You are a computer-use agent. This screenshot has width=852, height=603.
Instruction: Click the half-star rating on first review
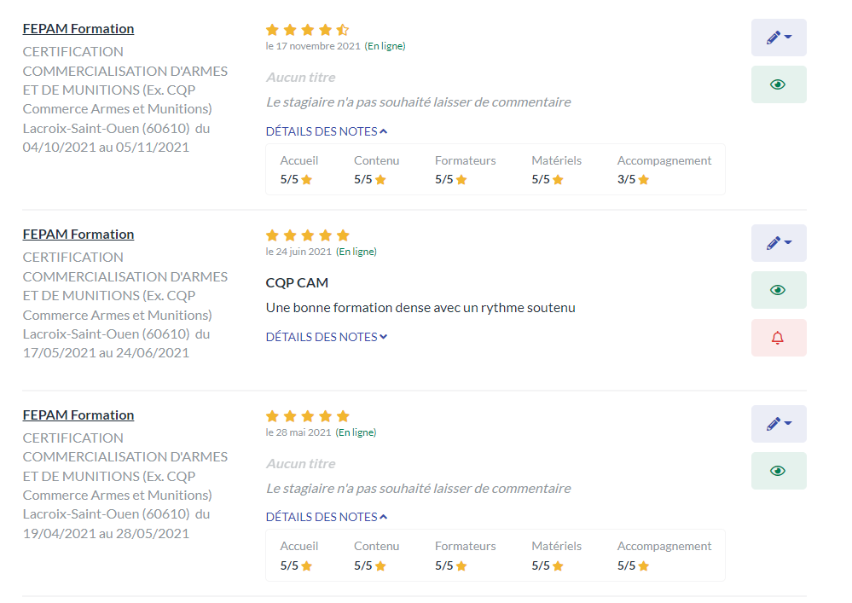coord(342,30)
